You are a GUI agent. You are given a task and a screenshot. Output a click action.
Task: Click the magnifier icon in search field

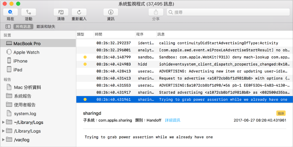pyautogui.click(x=171, y=12)
